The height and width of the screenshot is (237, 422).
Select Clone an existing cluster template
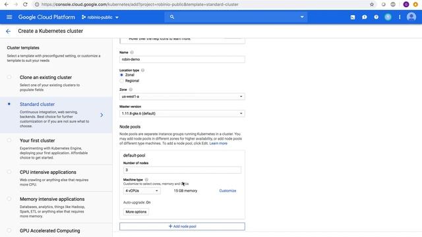coord(9,77)
